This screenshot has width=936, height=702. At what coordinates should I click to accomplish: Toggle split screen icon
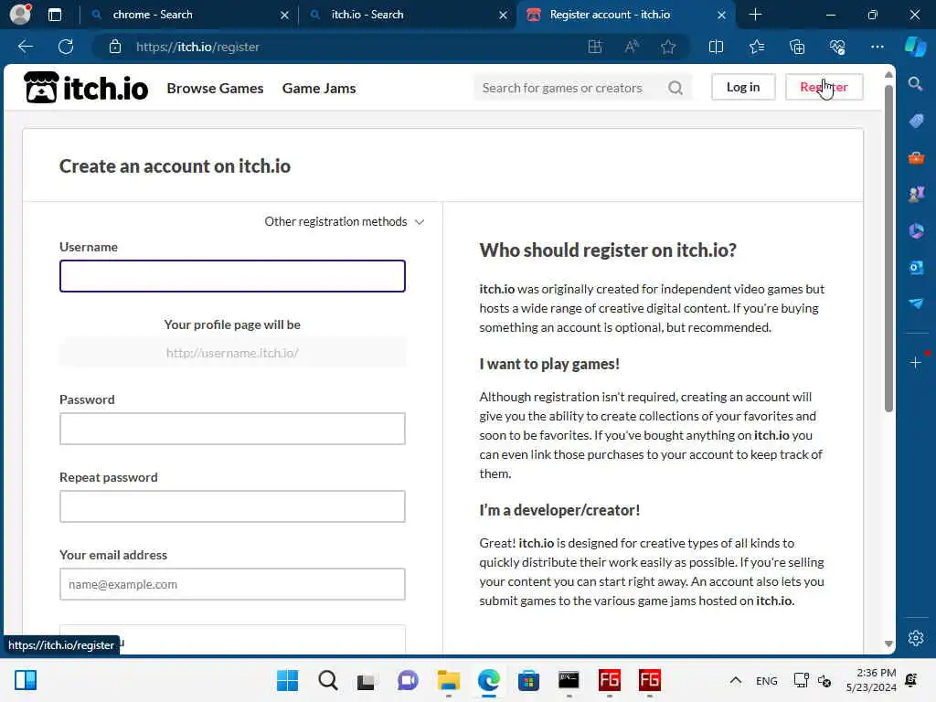point(716,47)
